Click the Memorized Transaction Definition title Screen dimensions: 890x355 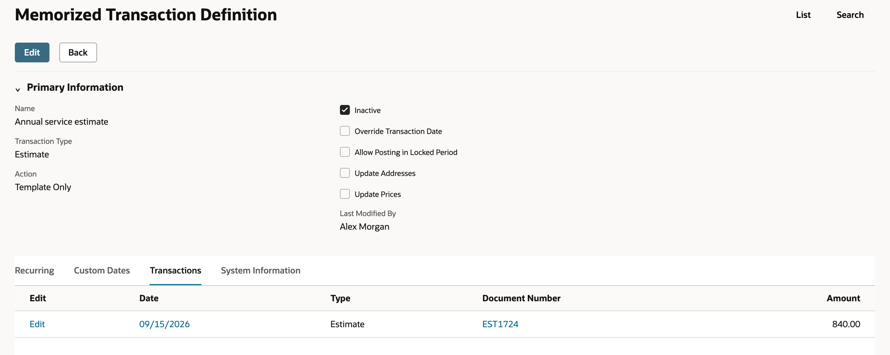[146, 15]
